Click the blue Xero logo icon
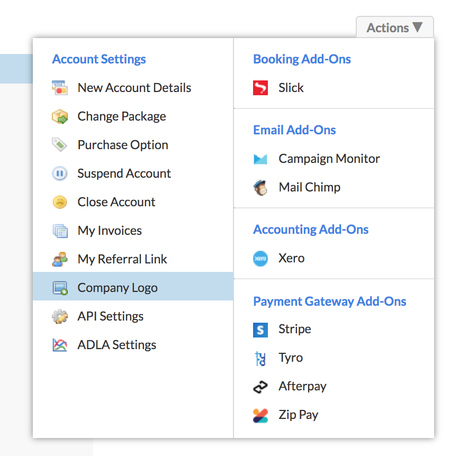This screenshot has width=450, height=456. (x=260, y=259)
